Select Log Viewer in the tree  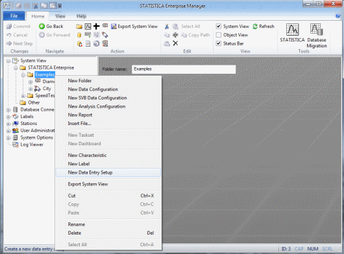pos(32,144)
